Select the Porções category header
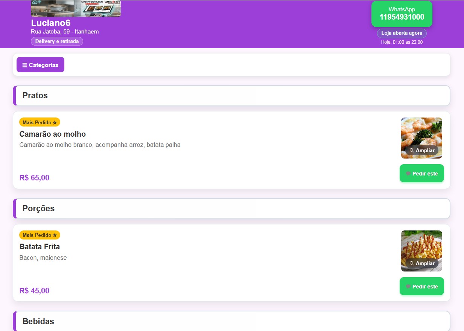 (38, 209)
